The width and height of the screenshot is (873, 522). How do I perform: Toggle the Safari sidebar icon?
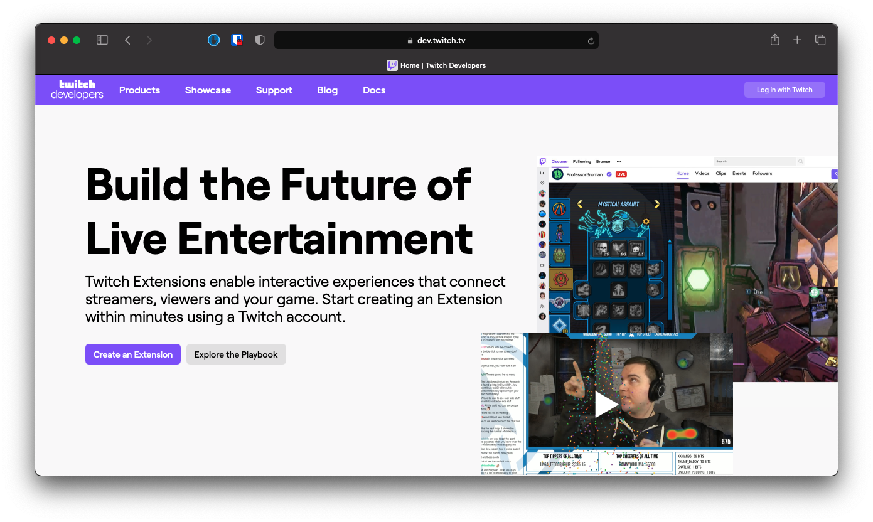pos(101,40)
